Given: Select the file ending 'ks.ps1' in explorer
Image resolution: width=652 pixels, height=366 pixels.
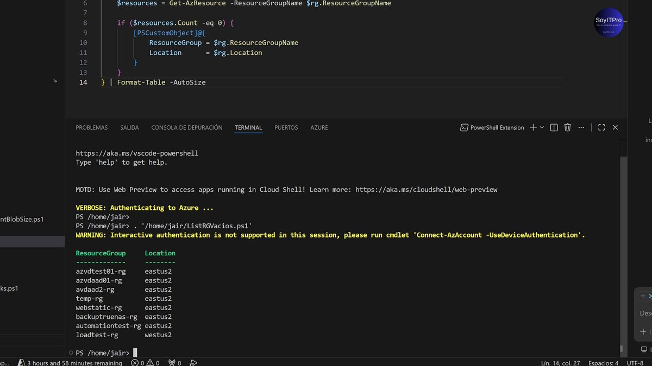Looking at the screenshot, I should 9,288.
